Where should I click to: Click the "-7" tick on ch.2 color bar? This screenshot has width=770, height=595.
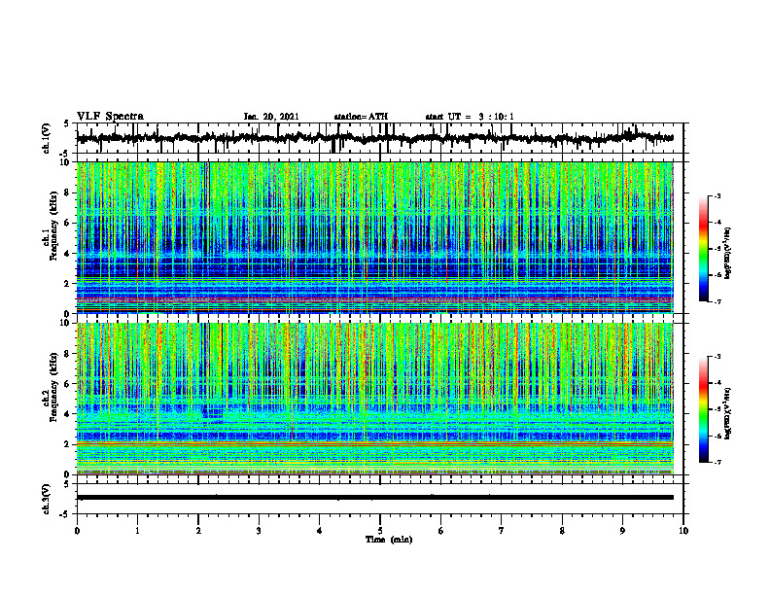(717, 462)
